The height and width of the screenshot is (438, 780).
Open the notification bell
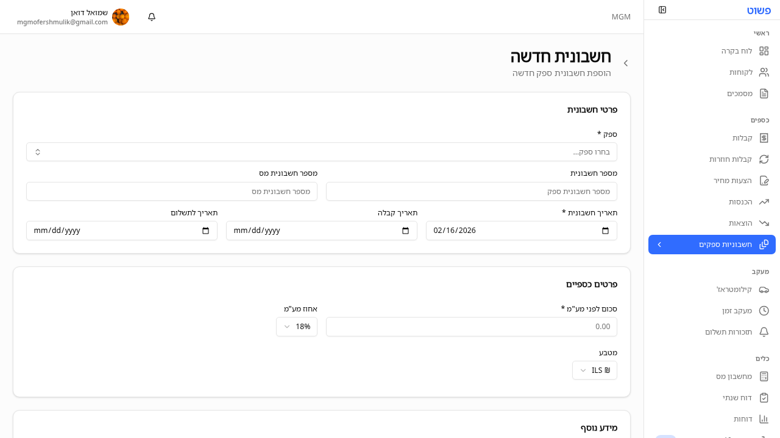click(x=151, y=16)
